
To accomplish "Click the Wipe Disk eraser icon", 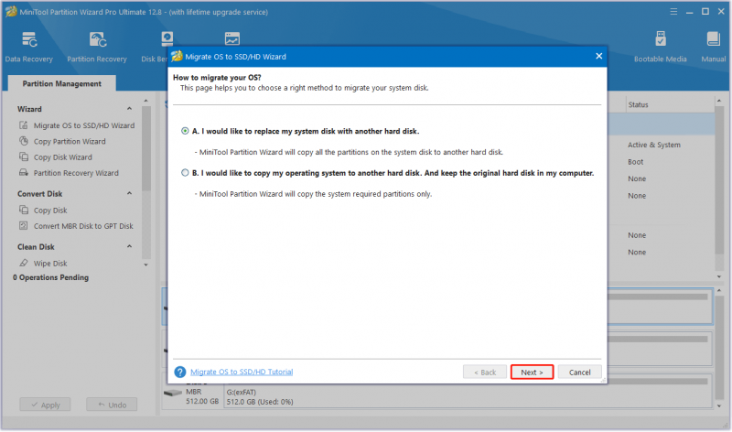I will click(24, 263).
